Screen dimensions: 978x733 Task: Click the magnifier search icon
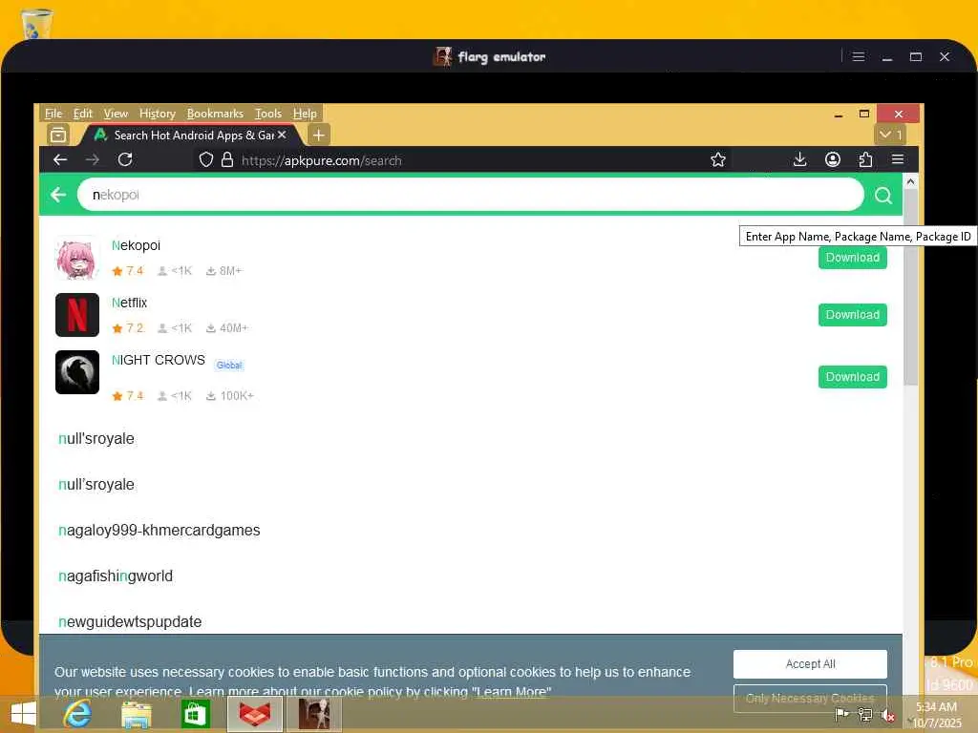tap(882, 196)
